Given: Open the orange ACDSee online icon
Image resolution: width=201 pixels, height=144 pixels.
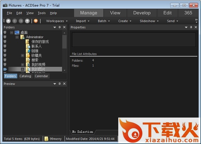Looking at the screenshot, I should (36, 21).
